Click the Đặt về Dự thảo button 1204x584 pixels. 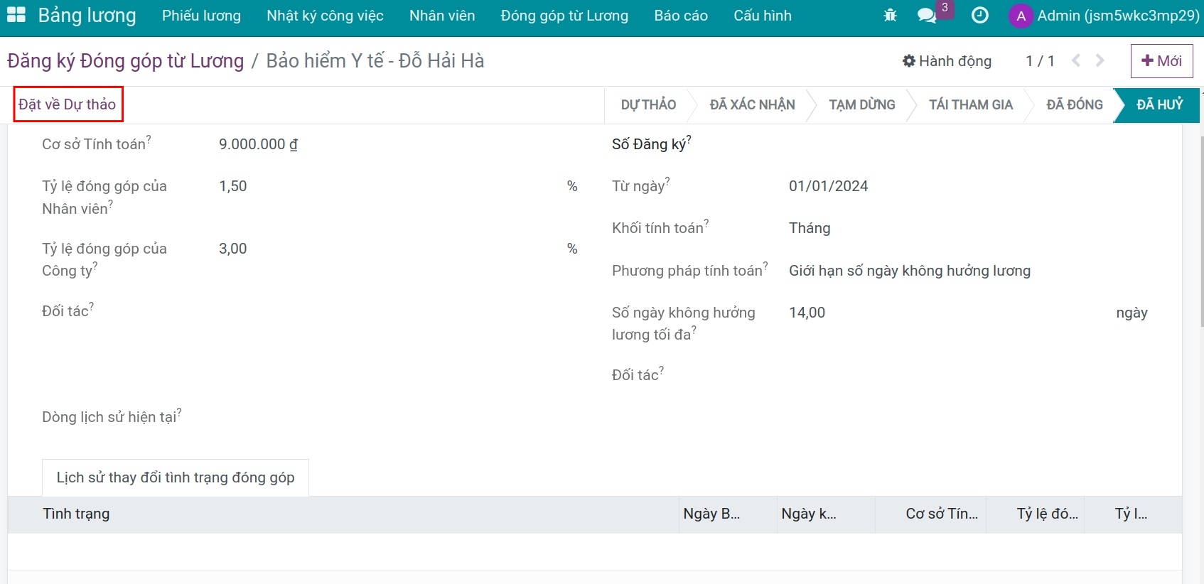click(x=68, y=104)
